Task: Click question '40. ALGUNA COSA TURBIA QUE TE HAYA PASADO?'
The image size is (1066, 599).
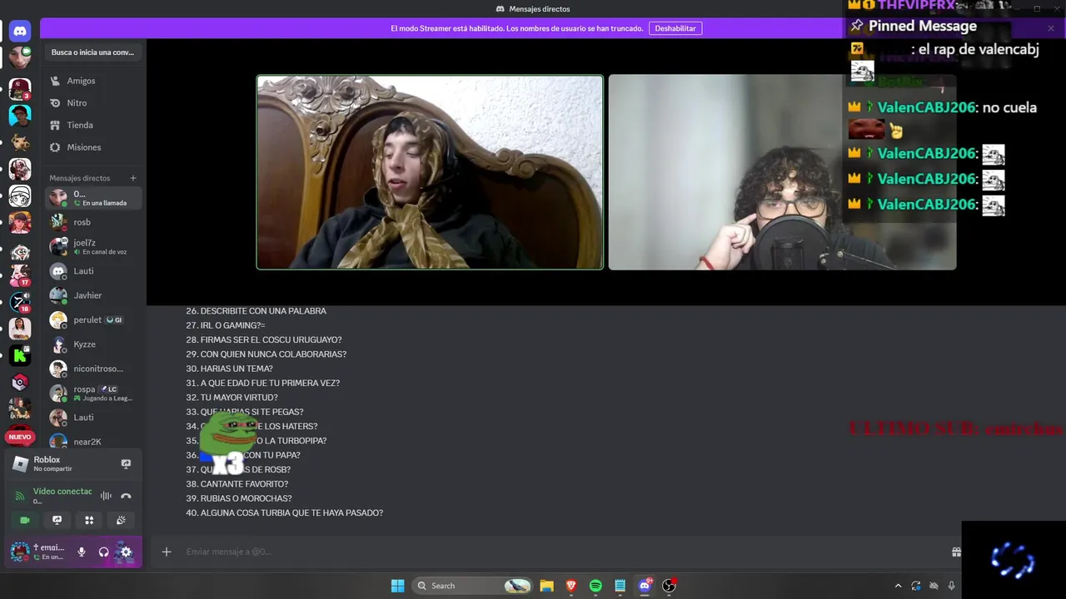Action: point(284,513)
